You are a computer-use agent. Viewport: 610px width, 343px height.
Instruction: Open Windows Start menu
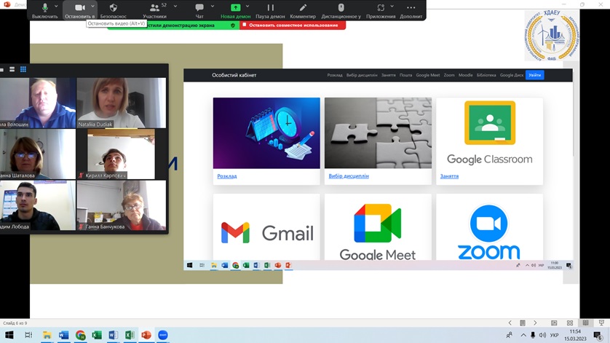tap(9, 335)
